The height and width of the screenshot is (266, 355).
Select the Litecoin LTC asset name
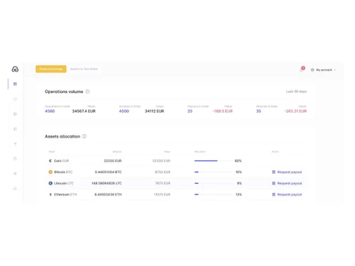click(64, 183)
